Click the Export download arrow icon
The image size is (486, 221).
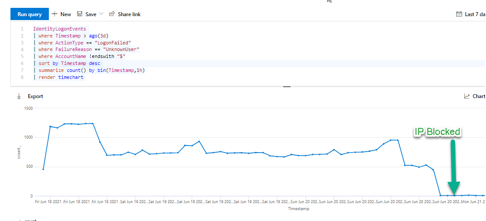point(19,96)
